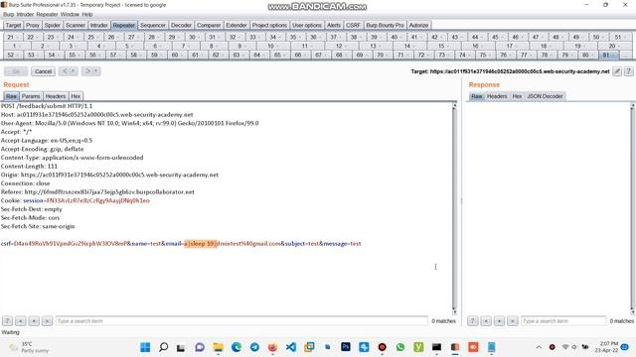636x357 pixels.
Task: Open the Extender tab
Action: 237,25
